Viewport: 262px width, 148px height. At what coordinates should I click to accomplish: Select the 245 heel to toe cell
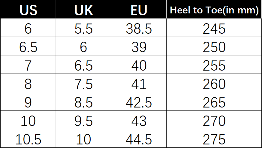214,28
